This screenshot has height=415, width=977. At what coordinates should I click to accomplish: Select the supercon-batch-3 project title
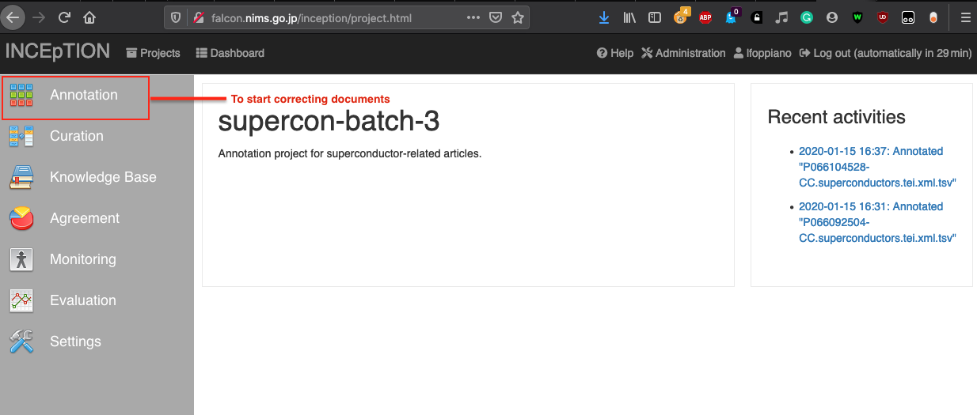329,121
